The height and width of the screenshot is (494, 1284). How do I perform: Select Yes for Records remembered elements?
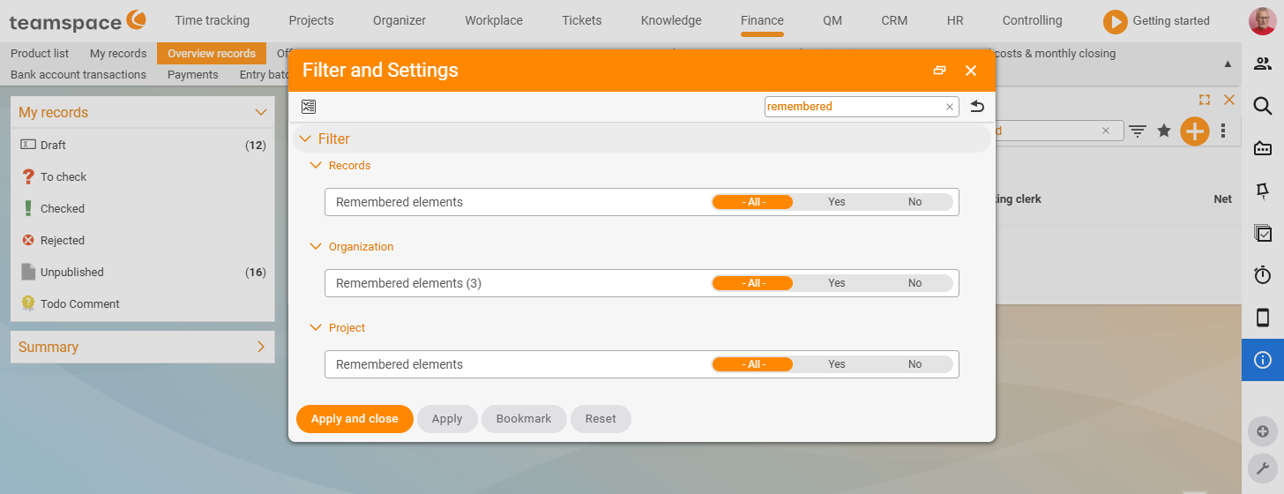(x=836, y=202)
